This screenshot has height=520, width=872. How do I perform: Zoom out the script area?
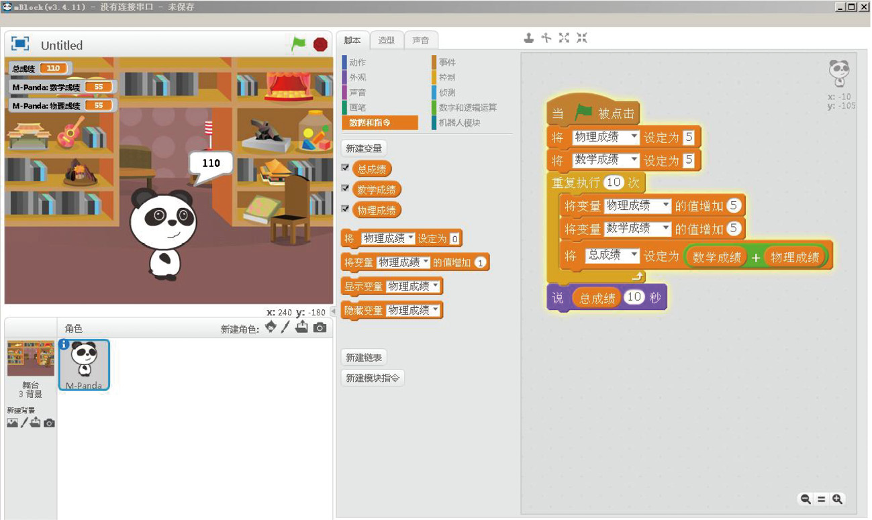(806, 499)
